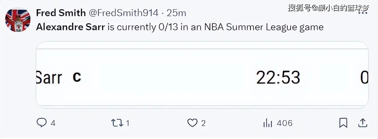Click the Fred Smith display name

pos(61,13)
